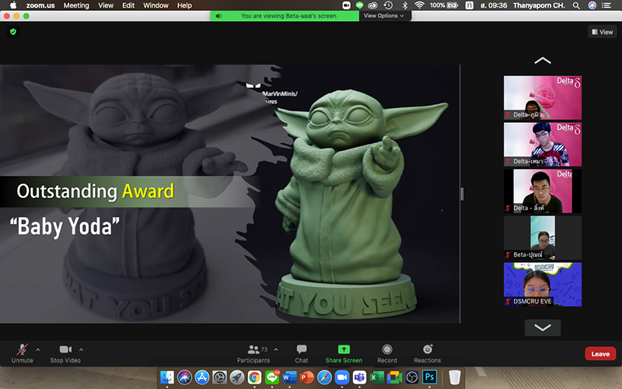Open Safari from the Dock
Viewport: 622px width, 389px height.
pyautogui.click(x=324, y=377)
